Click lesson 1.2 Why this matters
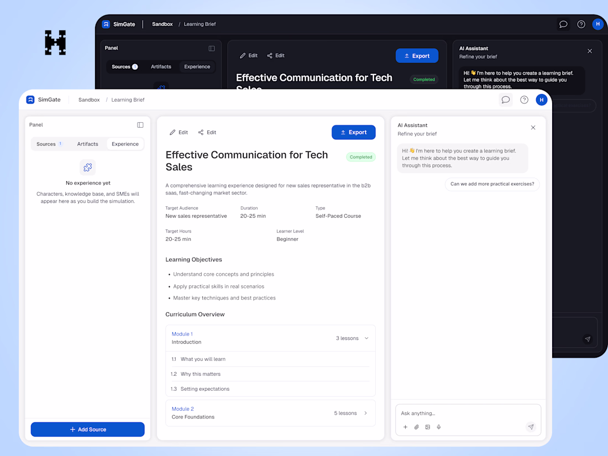 270,374
